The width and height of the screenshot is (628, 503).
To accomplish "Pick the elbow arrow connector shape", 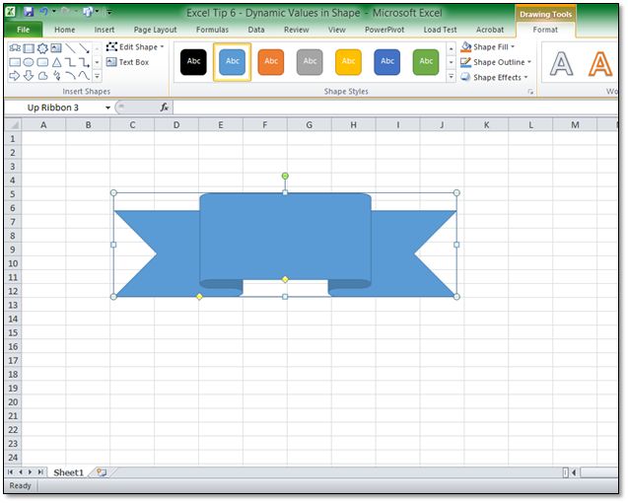I will pos(84,62).
